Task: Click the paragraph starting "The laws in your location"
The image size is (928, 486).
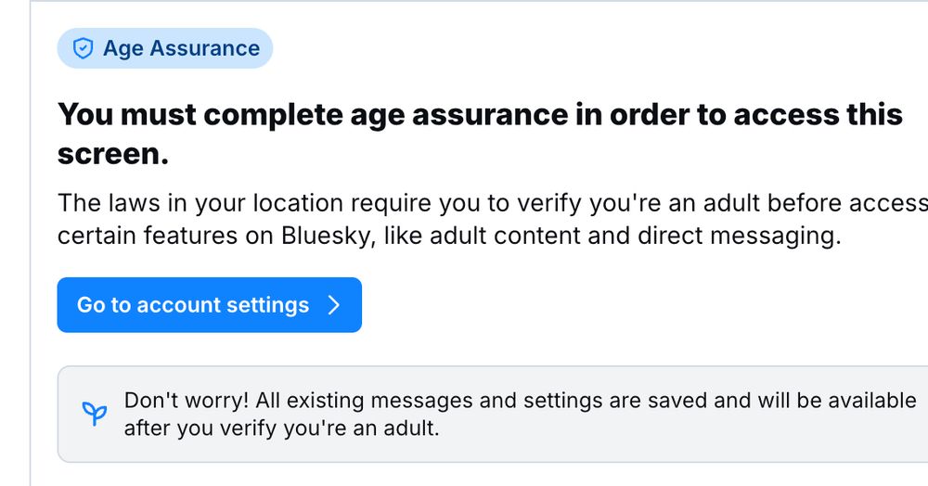Action: pos(493,220)
